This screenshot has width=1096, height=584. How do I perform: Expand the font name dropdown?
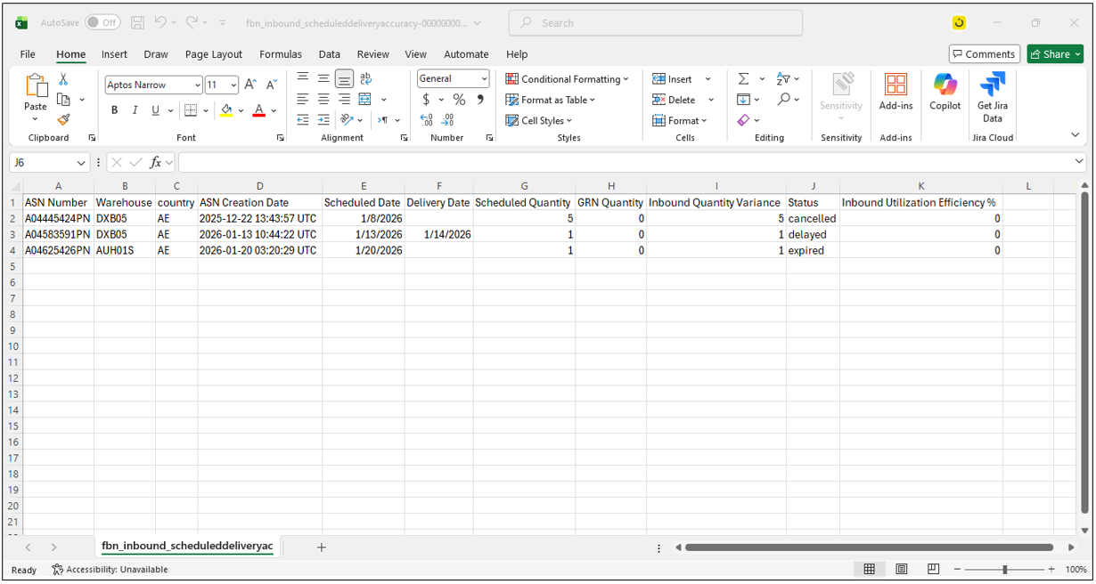tap(197, 85)
